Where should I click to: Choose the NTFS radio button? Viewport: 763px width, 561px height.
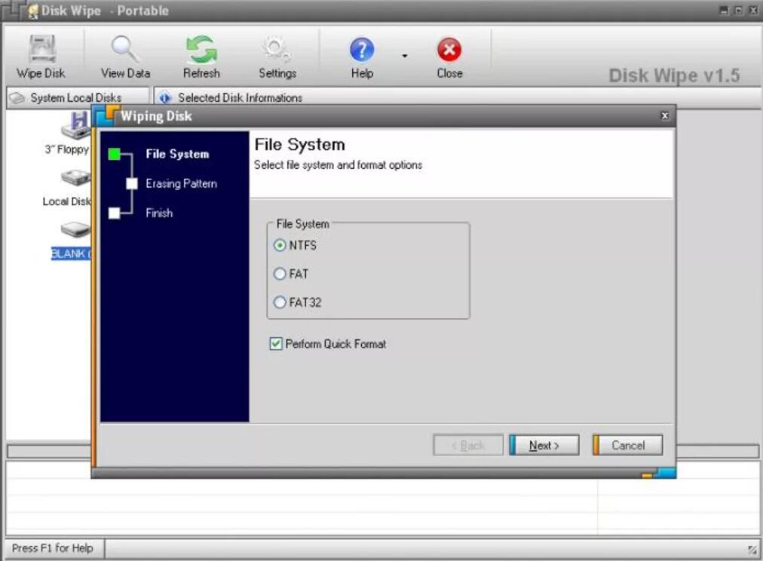[x=279, y=245]
